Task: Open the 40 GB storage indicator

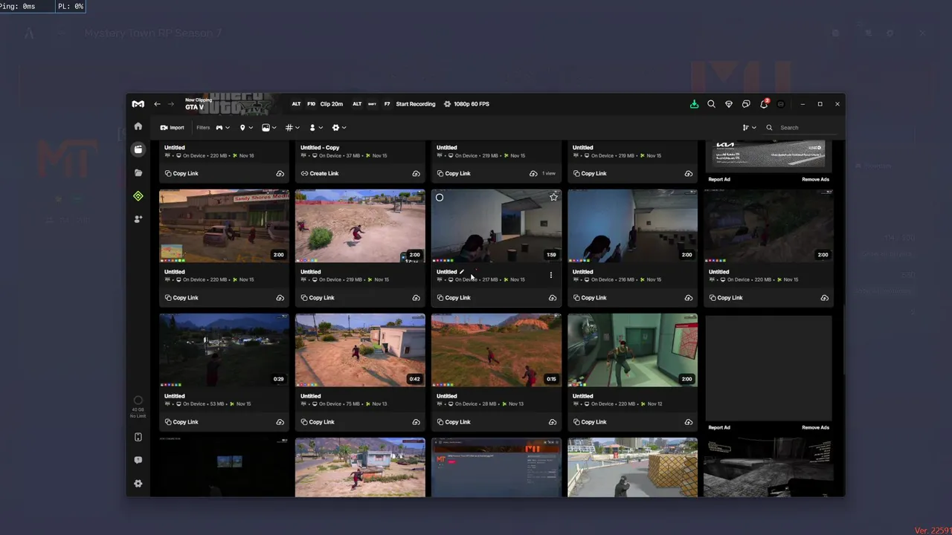Action: click(138, 406)
